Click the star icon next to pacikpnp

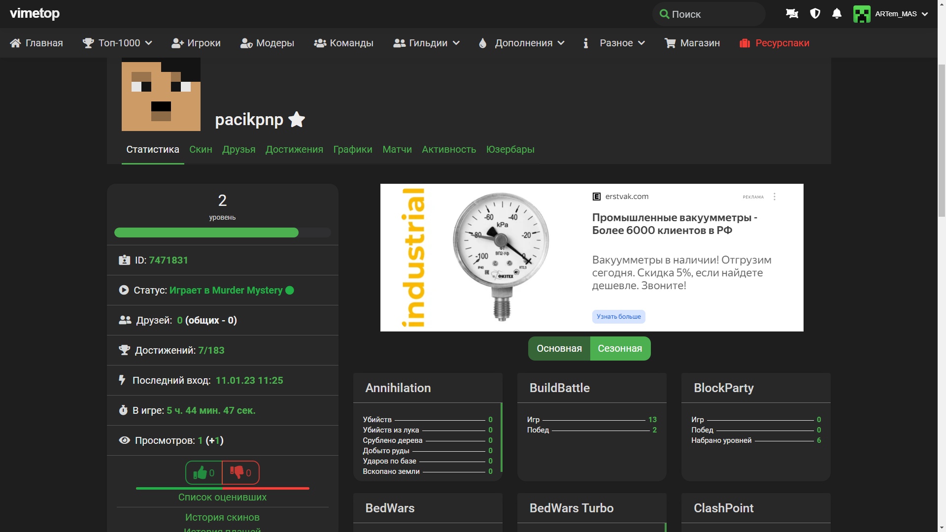297,119
